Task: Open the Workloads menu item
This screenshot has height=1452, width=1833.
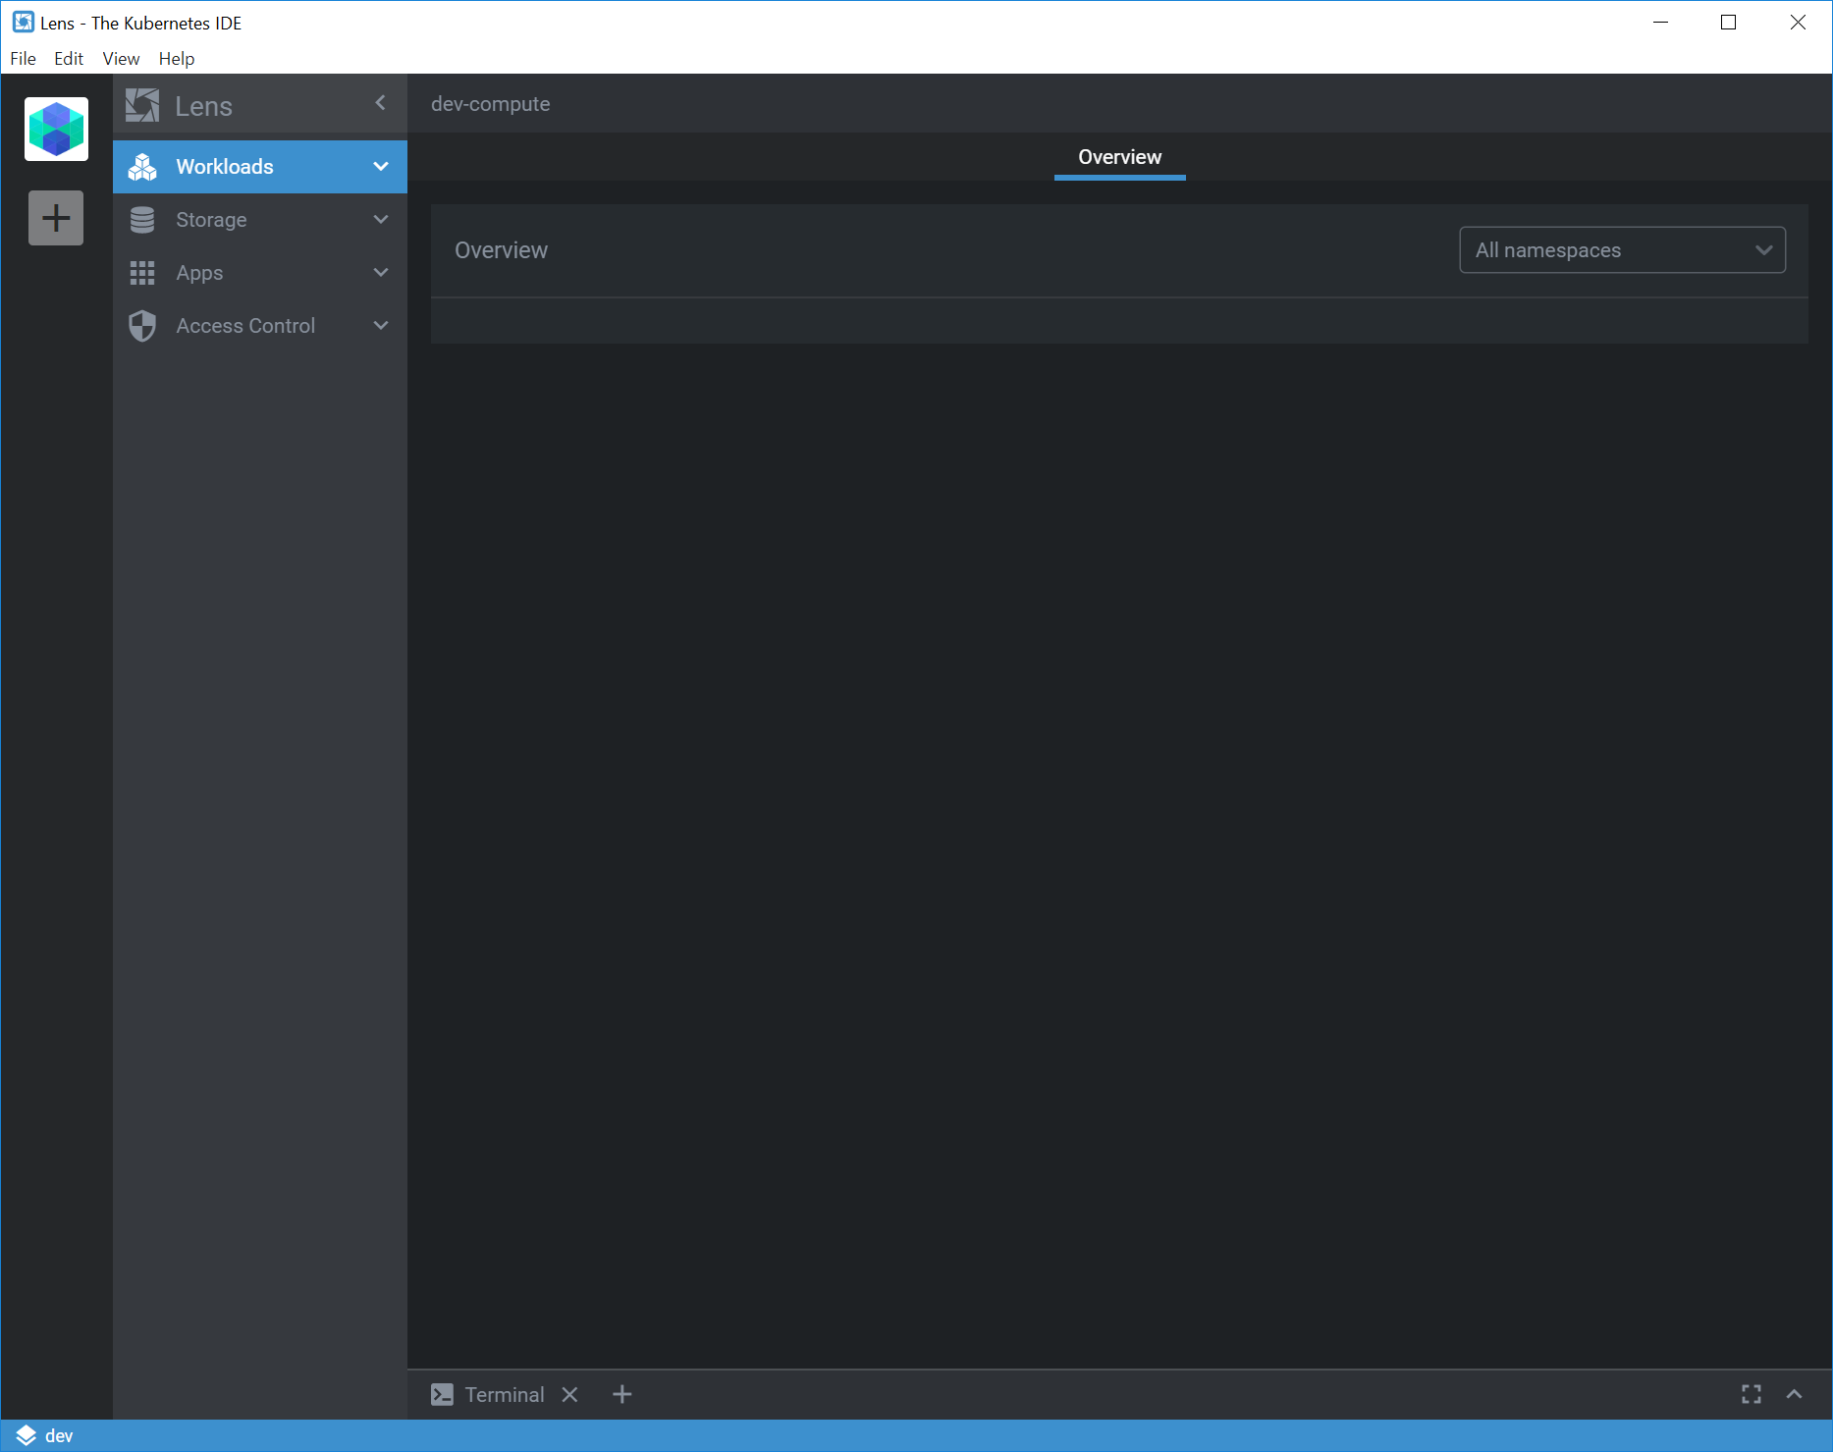Action: [x=260, y=167]
